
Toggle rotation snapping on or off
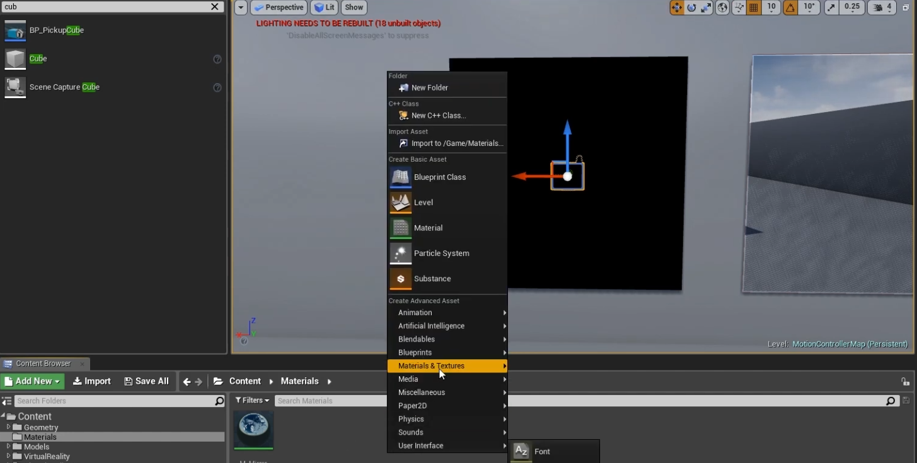pos(790,8)
